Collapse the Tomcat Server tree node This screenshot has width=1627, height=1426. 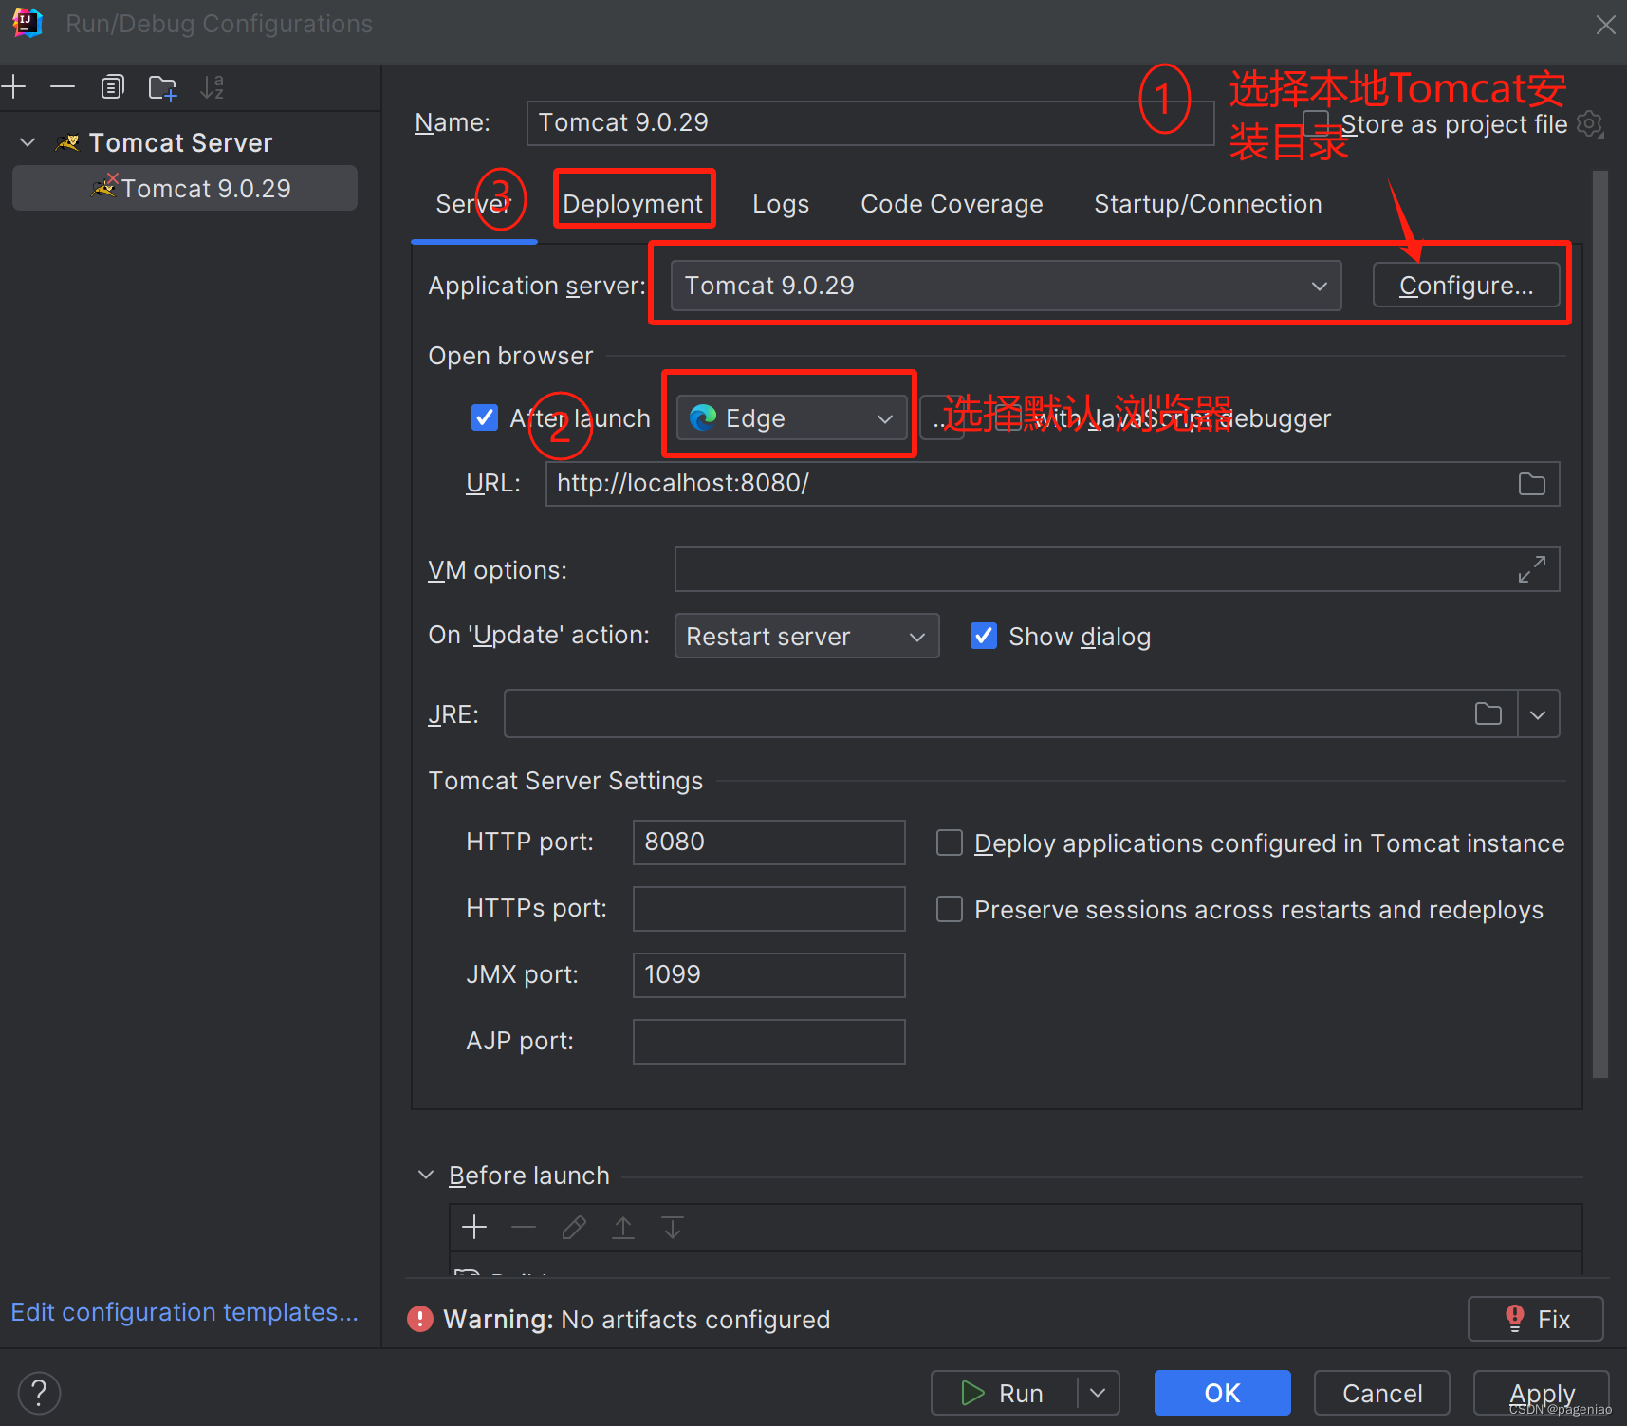point(28,142)
